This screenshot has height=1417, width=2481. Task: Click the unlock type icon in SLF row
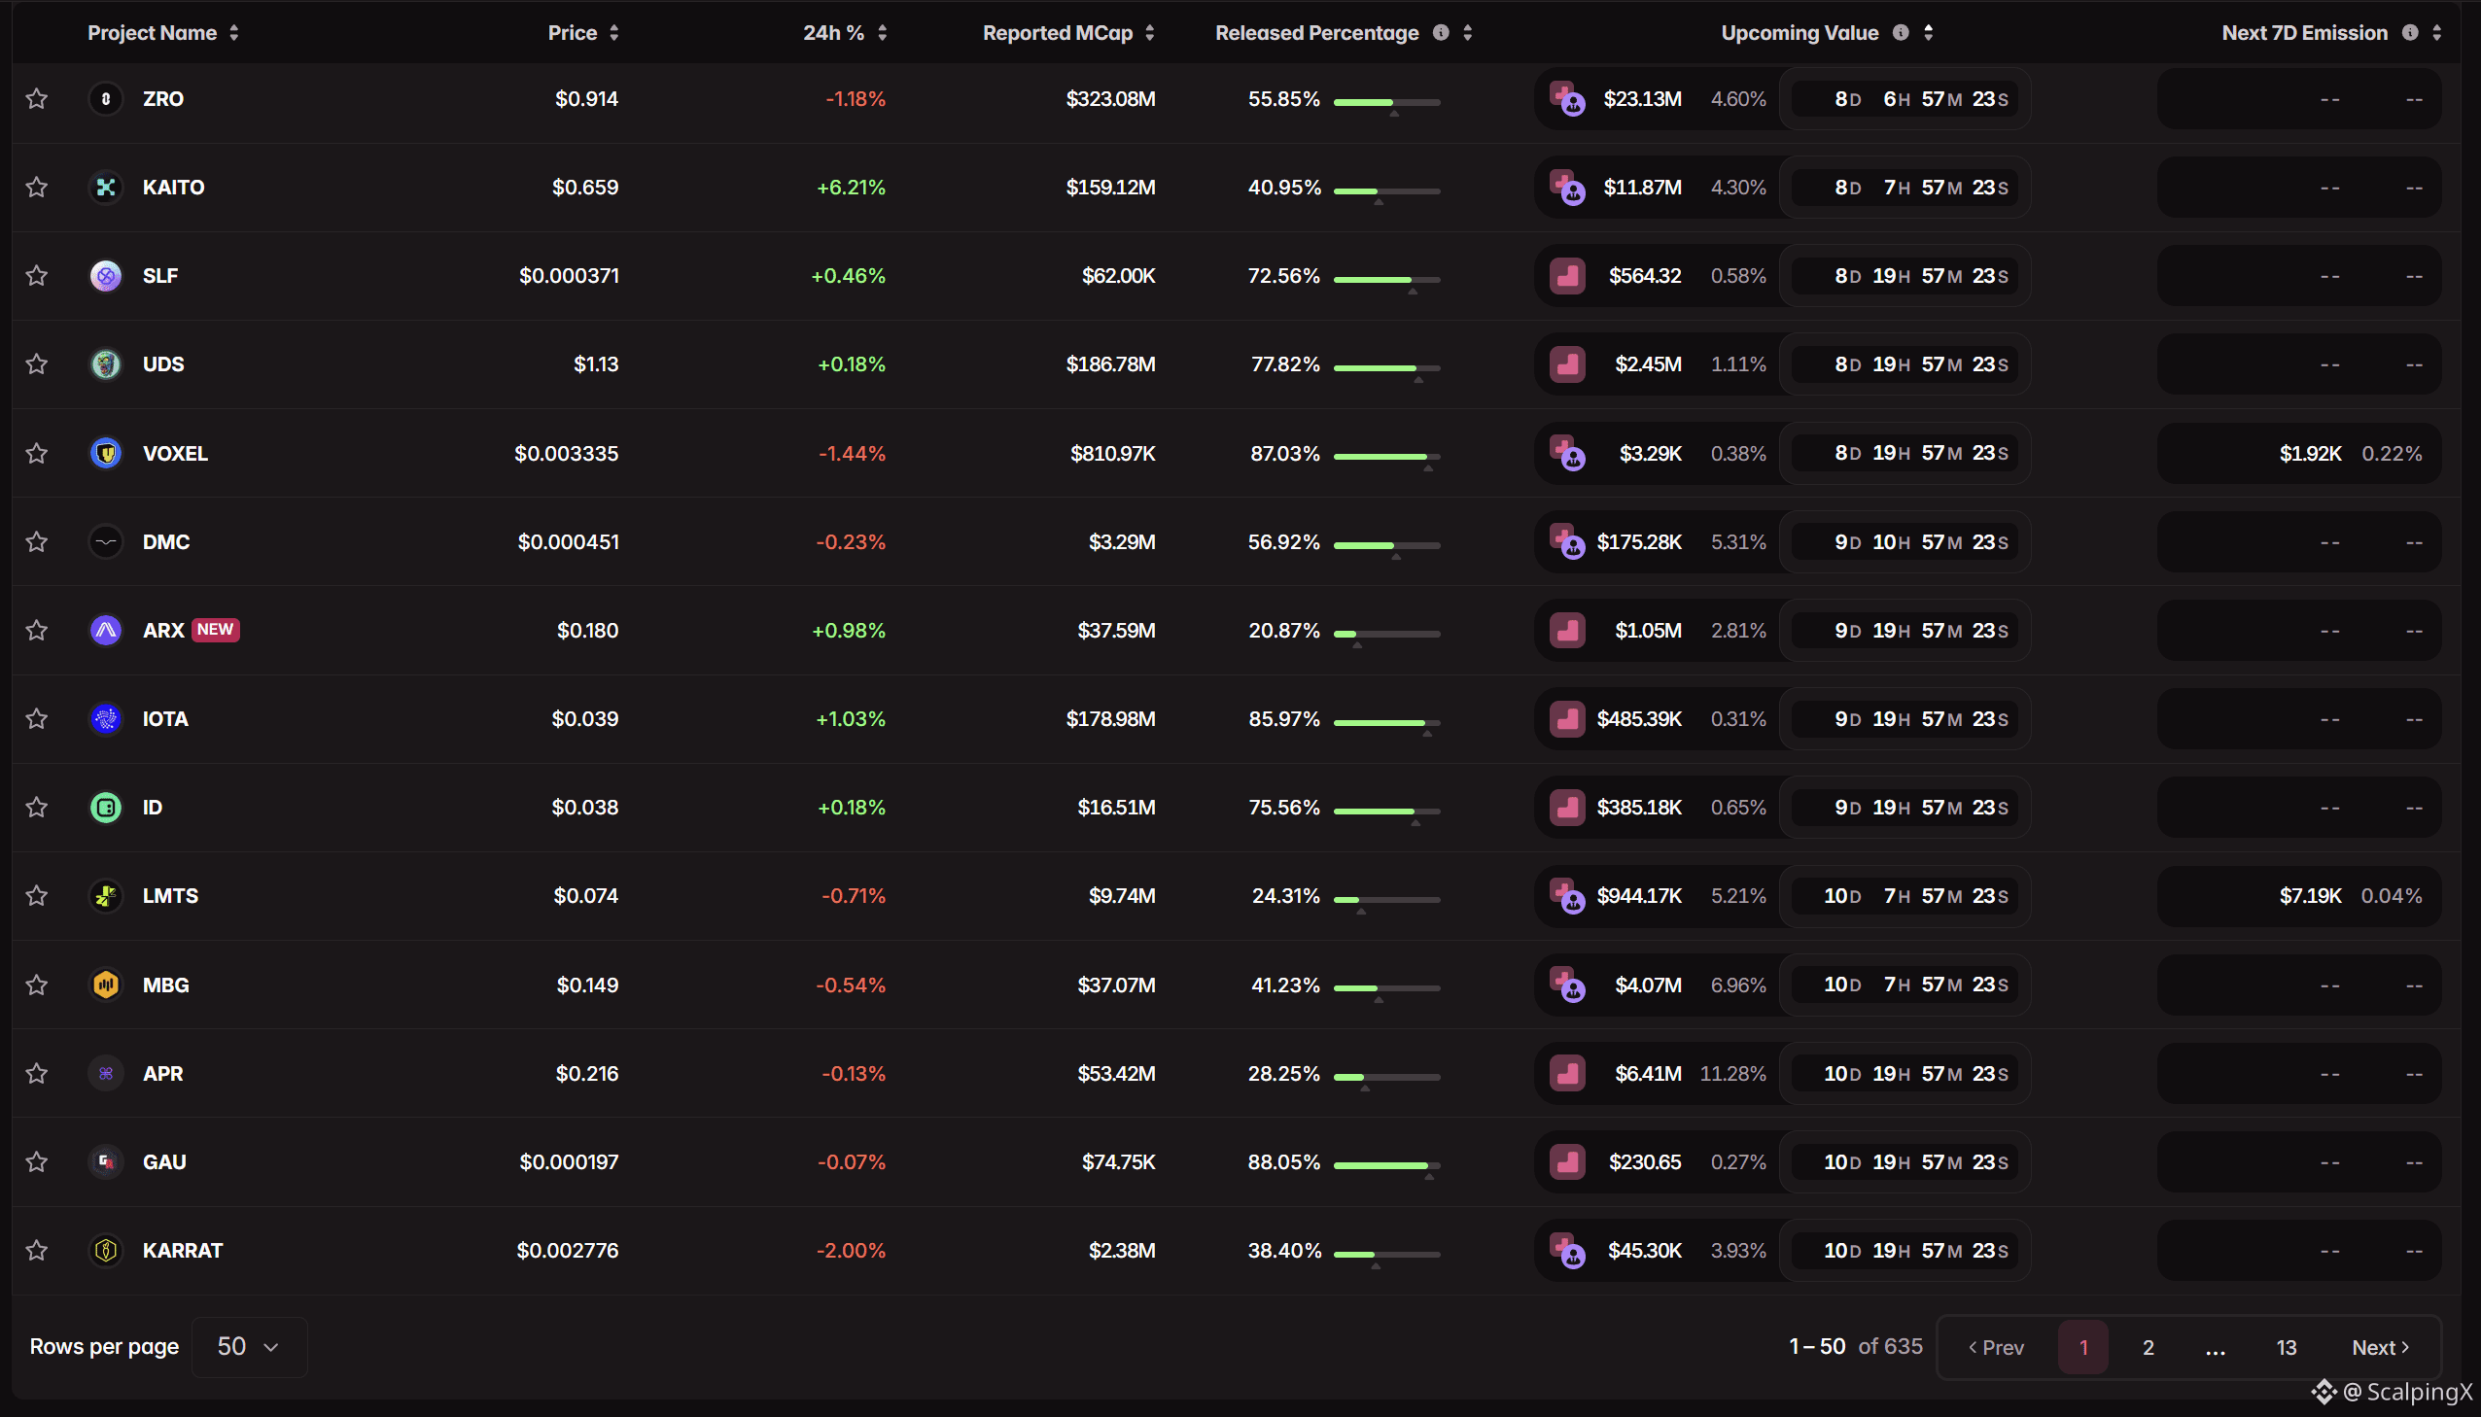click(1567, 275)
